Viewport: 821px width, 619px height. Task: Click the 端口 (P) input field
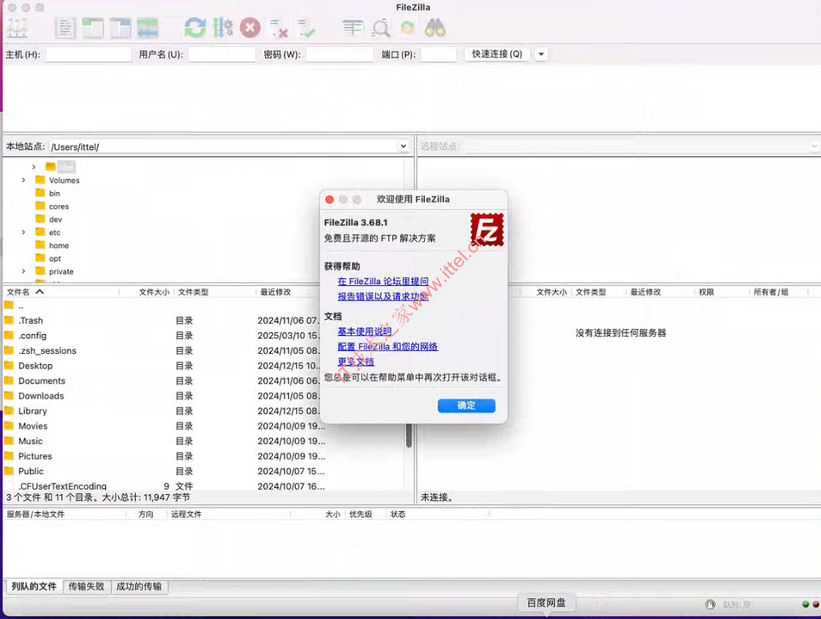pos(439,54)
